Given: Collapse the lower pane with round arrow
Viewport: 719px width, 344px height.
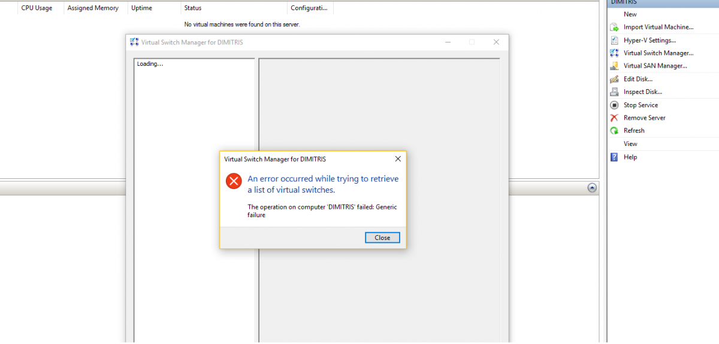Looking at the screenshot, I should 592,188.
